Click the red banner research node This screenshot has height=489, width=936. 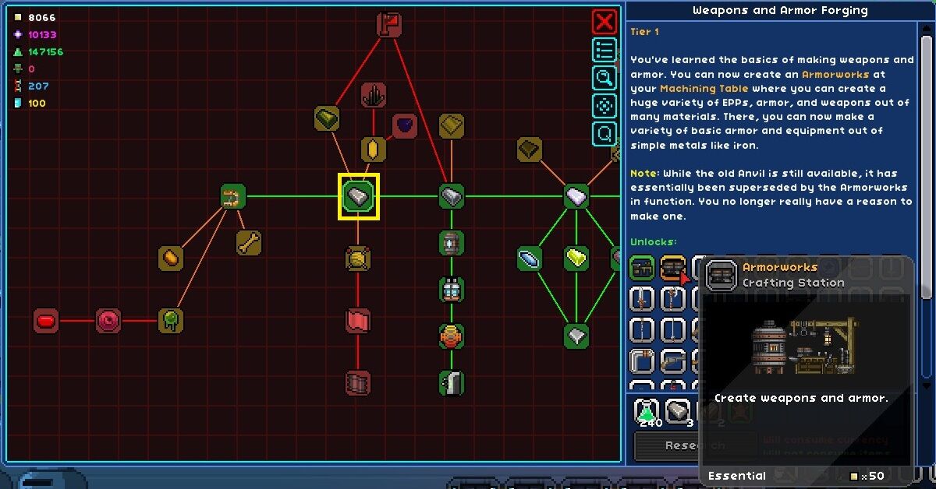[356, 321]
